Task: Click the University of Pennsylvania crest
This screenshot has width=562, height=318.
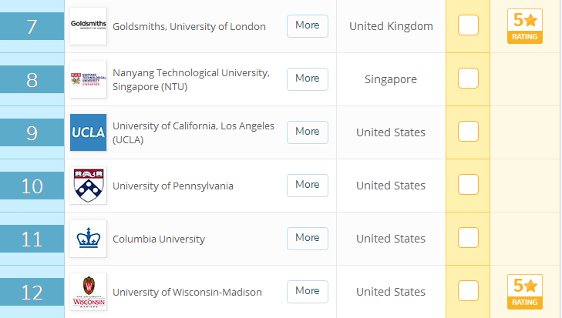Action: pyautogui.click(x=88, y=186)
